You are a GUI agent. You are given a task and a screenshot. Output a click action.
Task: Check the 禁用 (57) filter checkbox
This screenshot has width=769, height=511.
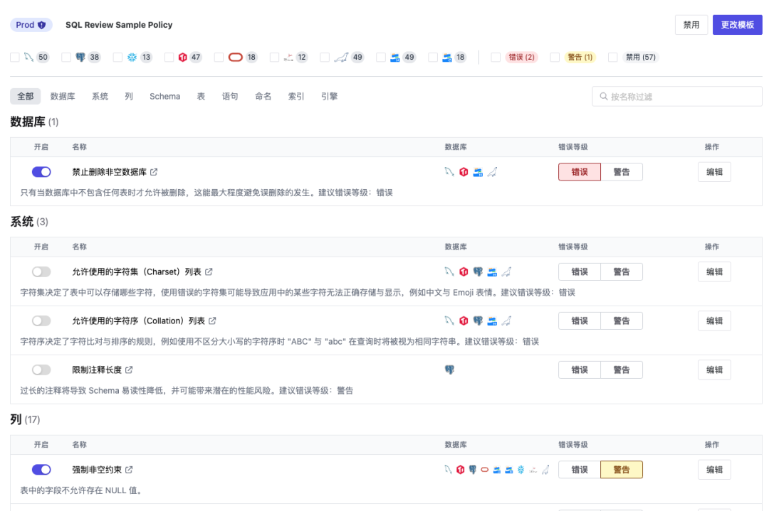click(612, 58)
